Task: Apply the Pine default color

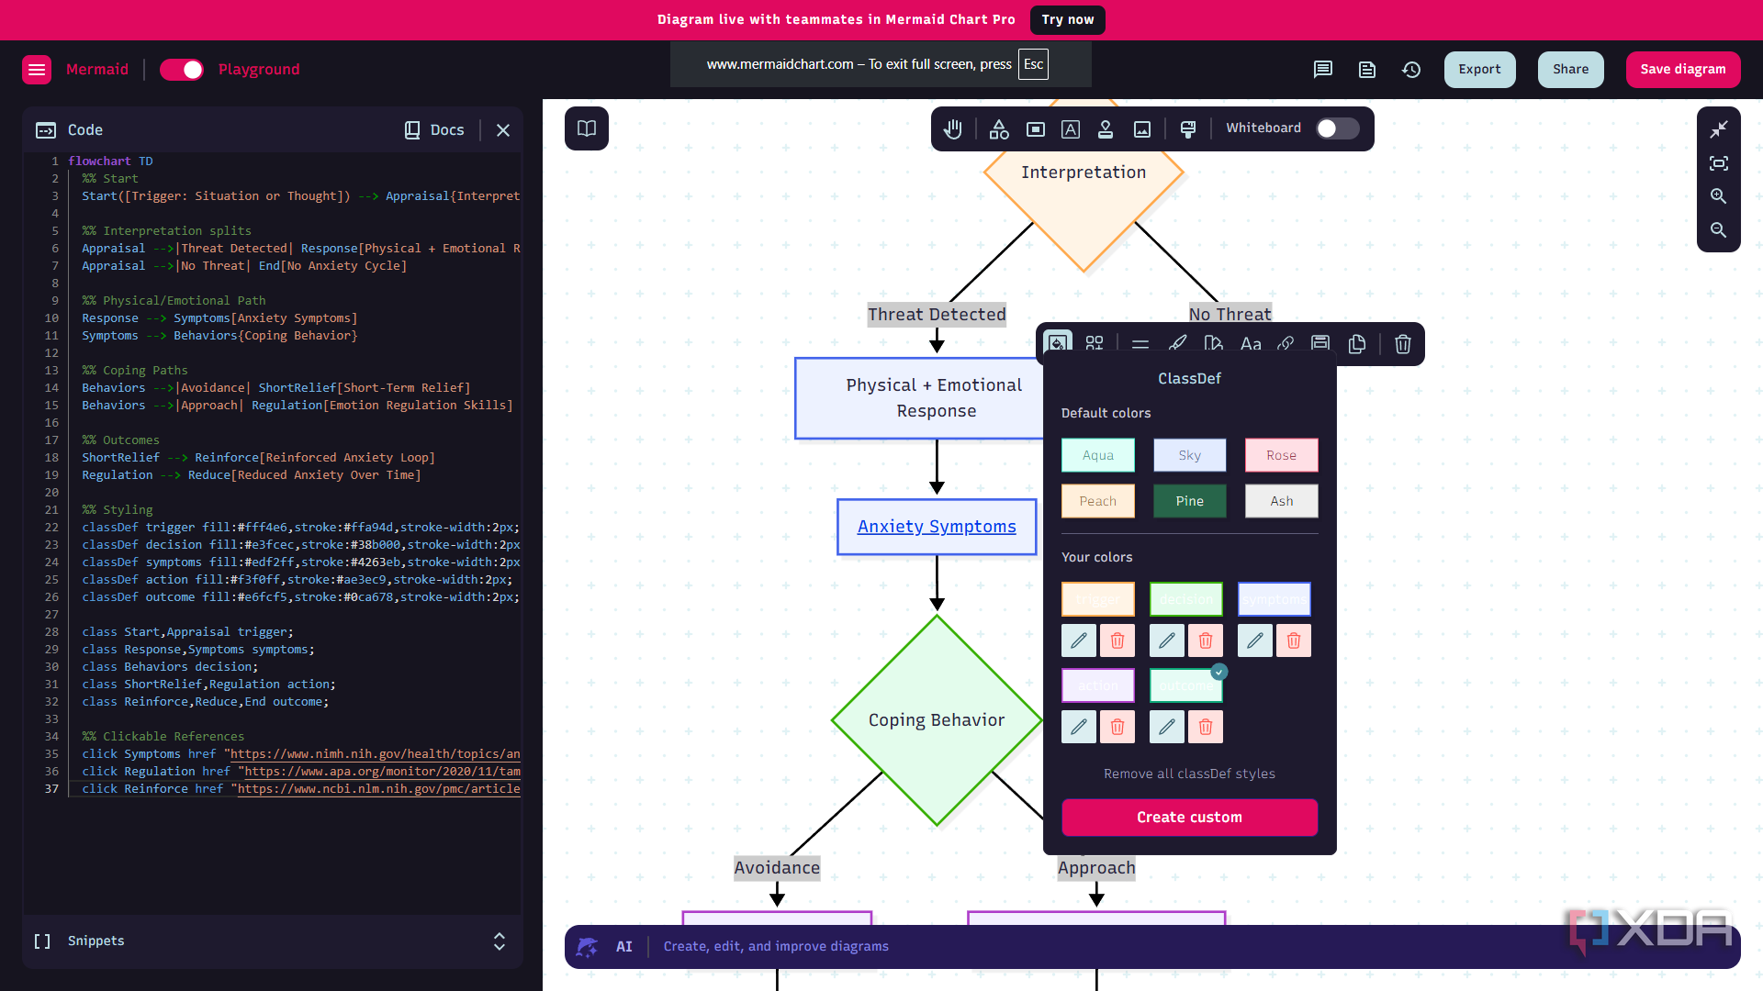Action: pyautogui.click(x=1190, y=501)
